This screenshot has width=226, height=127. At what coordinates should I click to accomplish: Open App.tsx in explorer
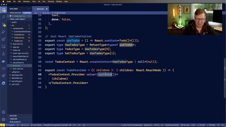click(x=16, y=47)
